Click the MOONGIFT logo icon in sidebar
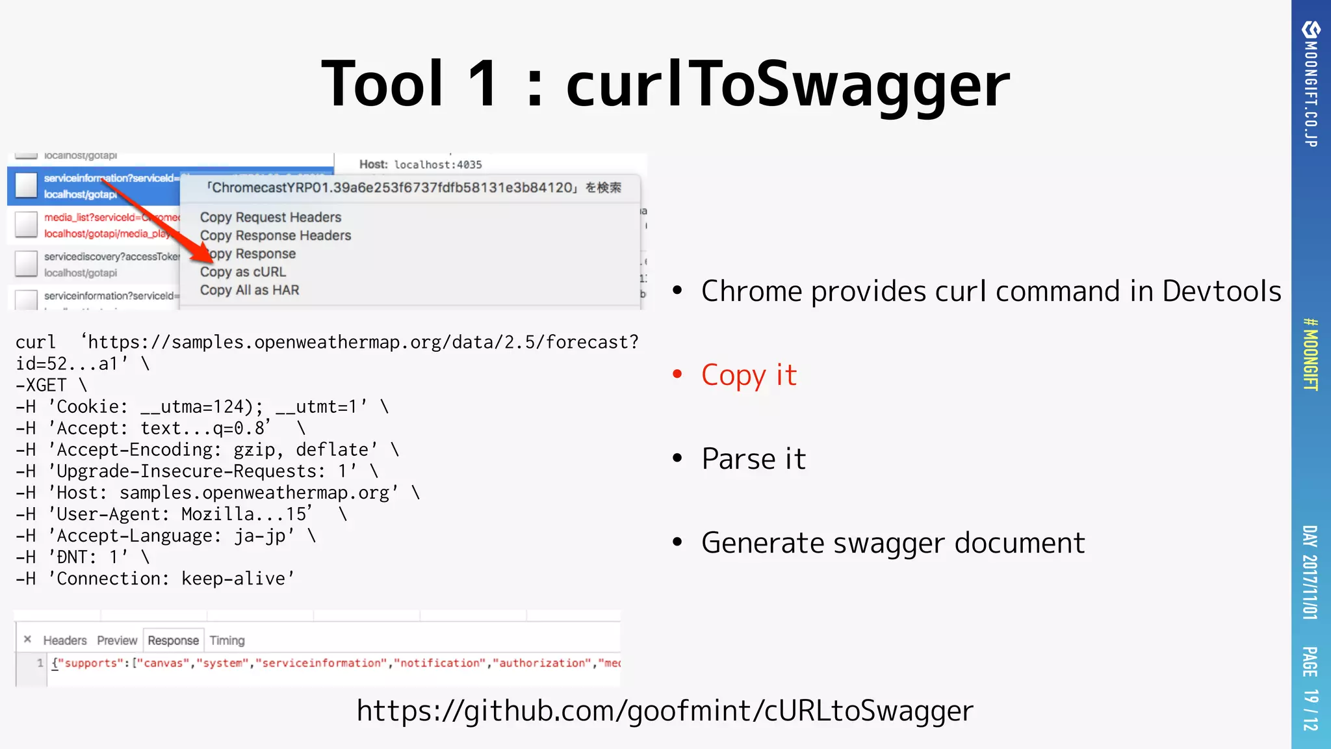The image size is (1331, 749). coord(1311,30)
